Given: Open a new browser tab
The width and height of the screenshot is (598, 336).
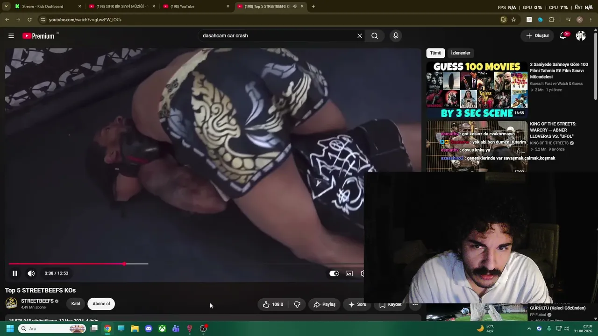Looking at the screenshot, I should pos(313,7).
